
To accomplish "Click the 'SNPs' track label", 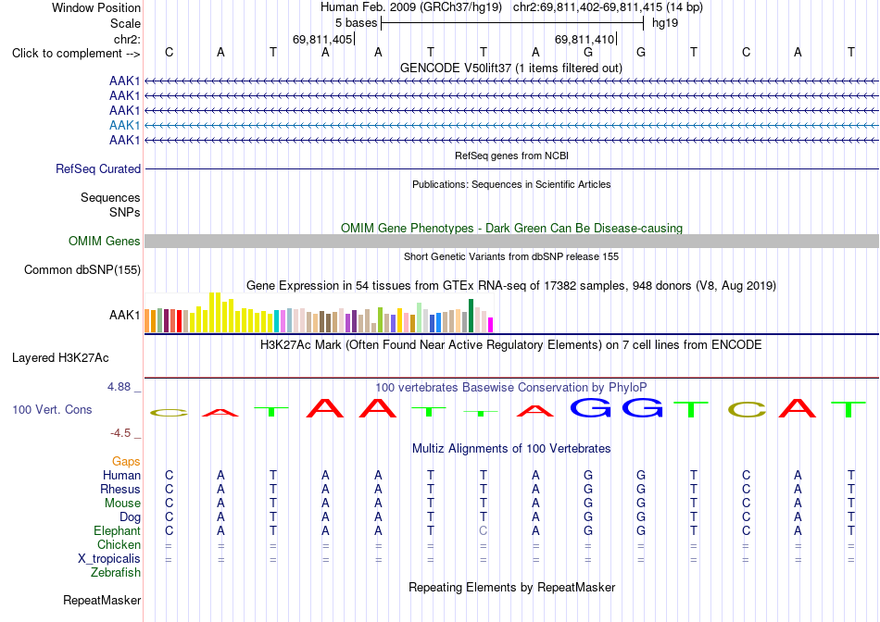I will 125,213.
